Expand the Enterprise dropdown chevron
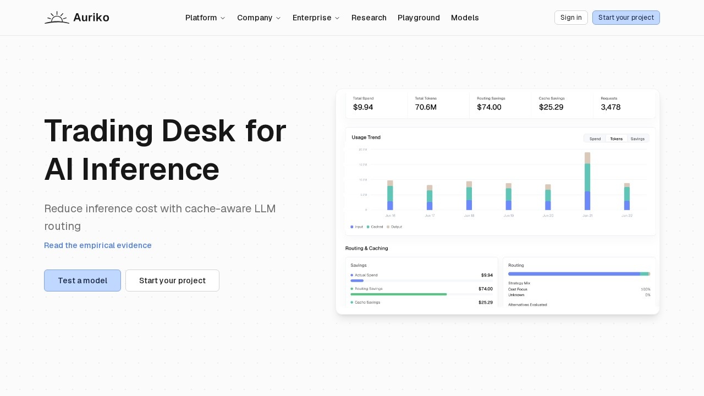 click(337, 18)
